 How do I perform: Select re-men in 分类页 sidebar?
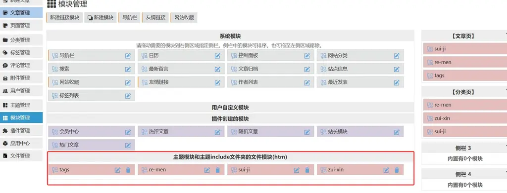click(x=465, y=105)
